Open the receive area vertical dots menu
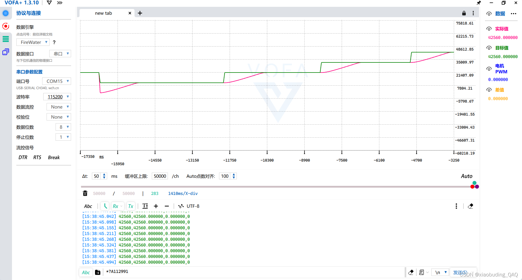522x280 pixels. [456, 206]
